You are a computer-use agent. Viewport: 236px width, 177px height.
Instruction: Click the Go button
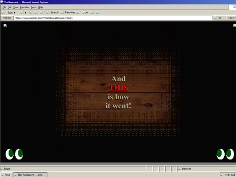pos(219,18)
